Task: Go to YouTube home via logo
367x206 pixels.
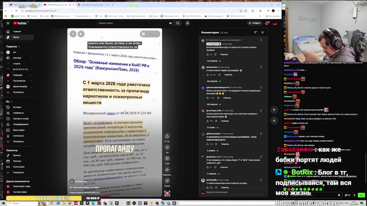Action: pyautogui.click(x=20, y=23)
